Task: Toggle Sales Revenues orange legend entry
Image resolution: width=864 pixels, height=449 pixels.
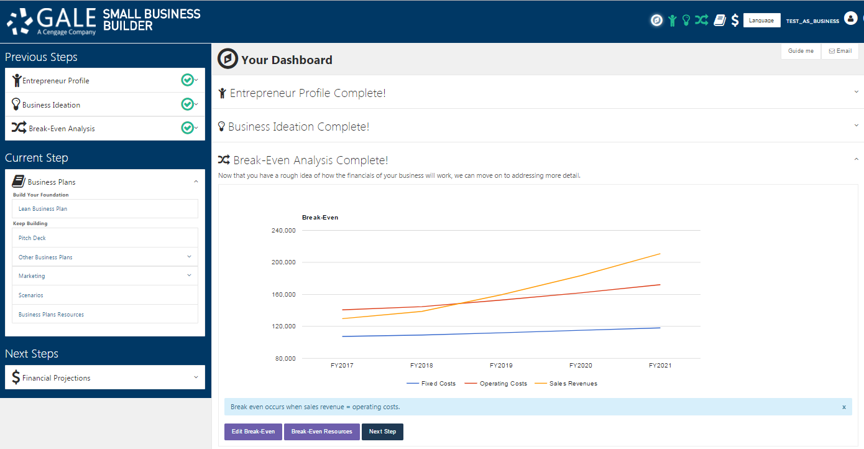Action: click(566, 384)
